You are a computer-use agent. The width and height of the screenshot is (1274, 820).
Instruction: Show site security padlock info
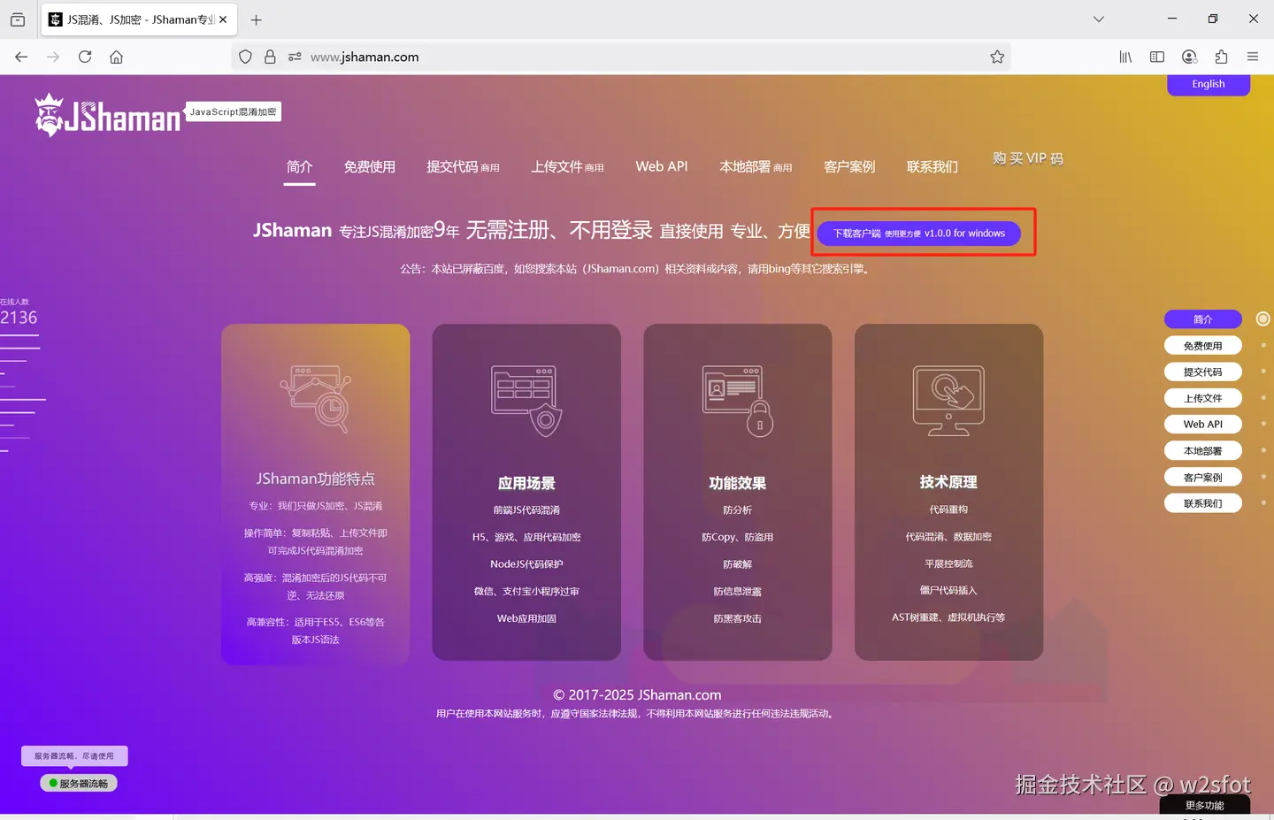pyautogui.click(x=270, y=57)
